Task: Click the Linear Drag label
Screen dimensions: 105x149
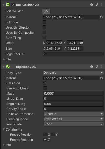Action: click(x=15, y=99)
